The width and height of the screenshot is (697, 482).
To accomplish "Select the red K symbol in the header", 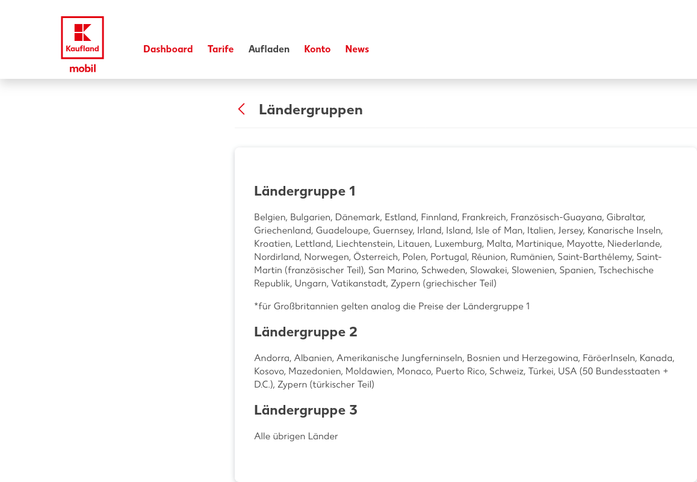I will coord(82,33).
